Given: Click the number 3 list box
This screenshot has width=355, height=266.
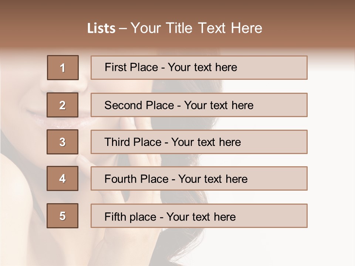Looking at the screenshot, I should [x=62, y=142].
